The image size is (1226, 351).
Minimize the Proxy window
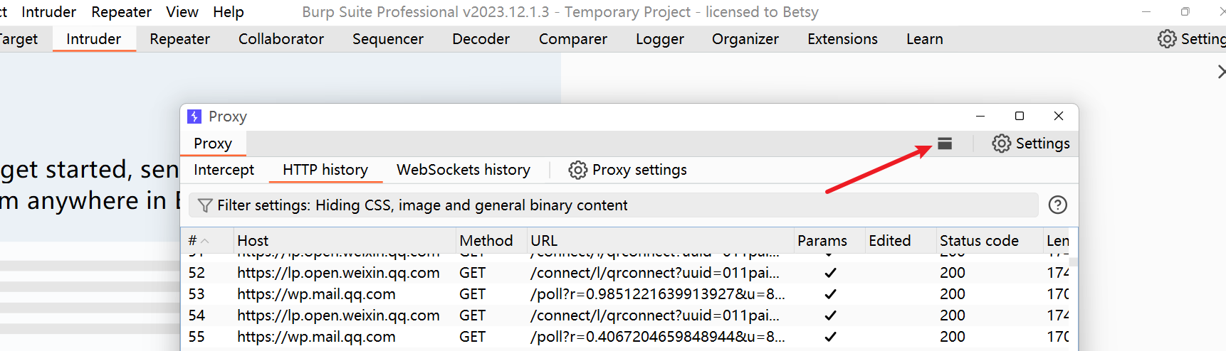pos(980,117)
